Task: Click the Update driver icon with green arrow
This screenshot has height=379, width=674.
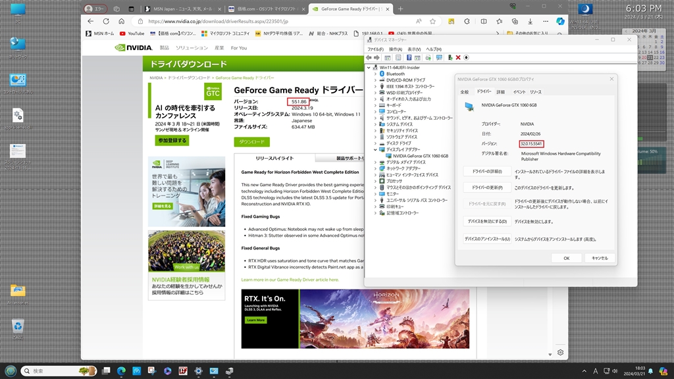Action: (450, 58)
